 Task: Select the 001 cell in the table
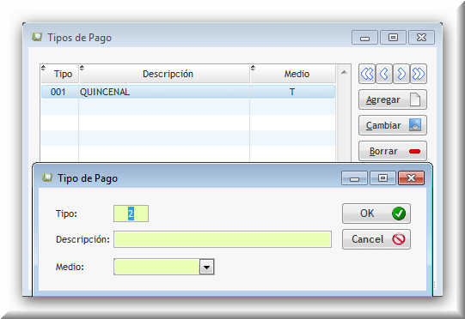click(x=58, y=92)
